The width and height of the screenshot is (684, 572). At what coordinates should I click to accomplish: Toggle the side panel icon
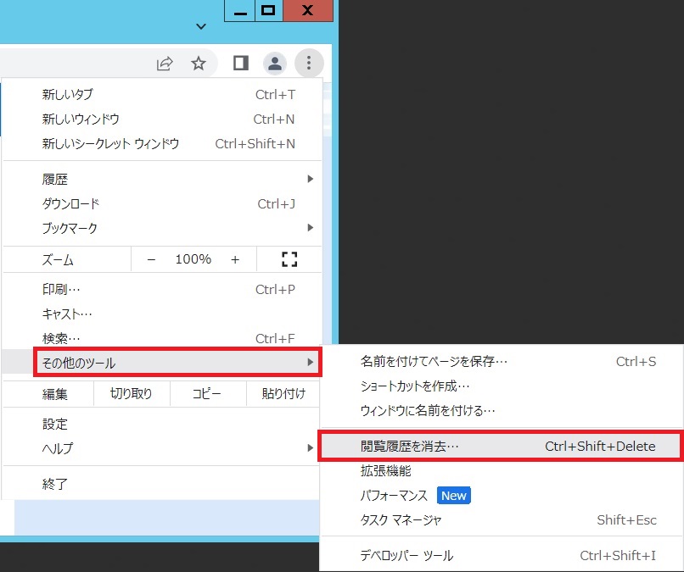[x=241, y=64]
